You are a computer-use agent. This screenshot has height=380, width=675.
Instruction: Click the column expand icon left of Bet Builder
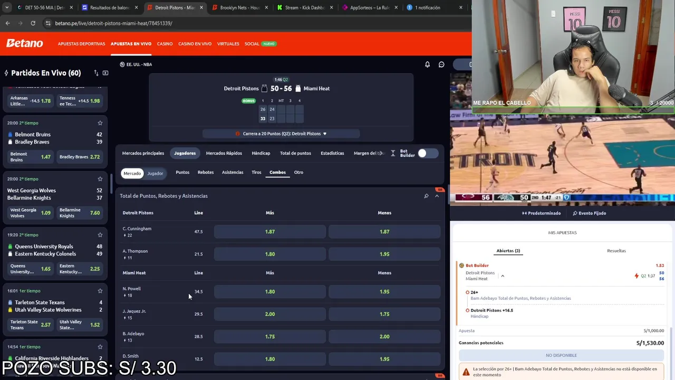tap(392, 153)
